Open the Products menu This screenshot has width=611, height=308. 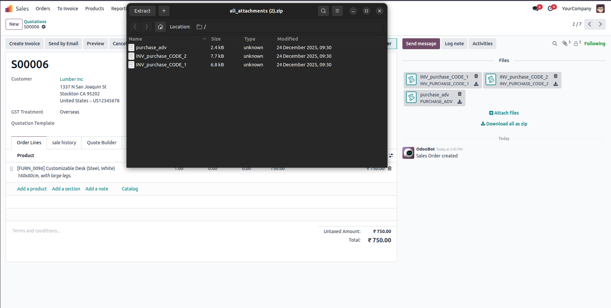tap(94, 9)
